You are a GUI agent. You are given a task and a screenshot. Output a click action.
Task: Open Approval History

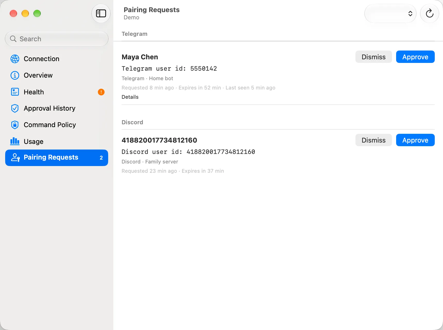57,108
